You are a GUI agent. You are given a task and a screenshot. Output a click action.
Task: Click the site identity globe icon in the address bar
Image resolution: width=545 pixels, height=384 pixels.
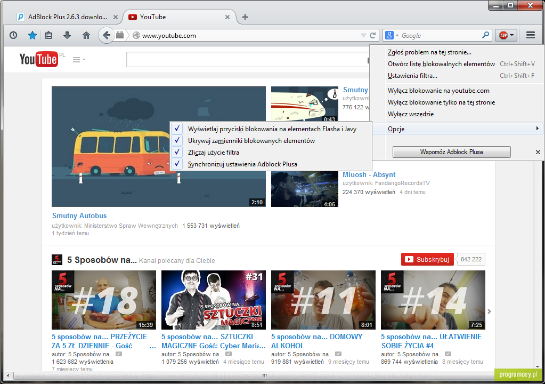click(136, 36)
